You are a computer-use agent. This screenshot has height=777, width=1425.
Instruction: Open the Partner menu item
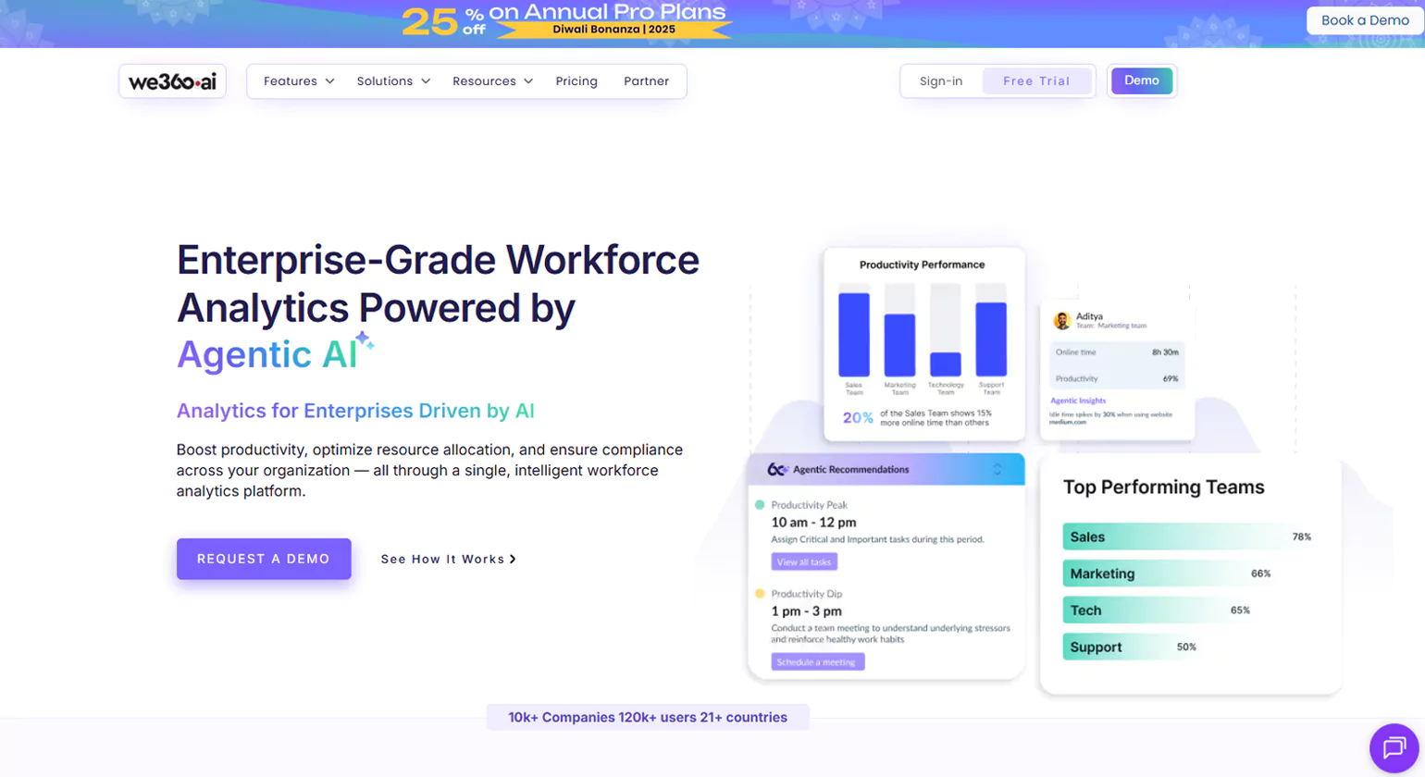646,81
